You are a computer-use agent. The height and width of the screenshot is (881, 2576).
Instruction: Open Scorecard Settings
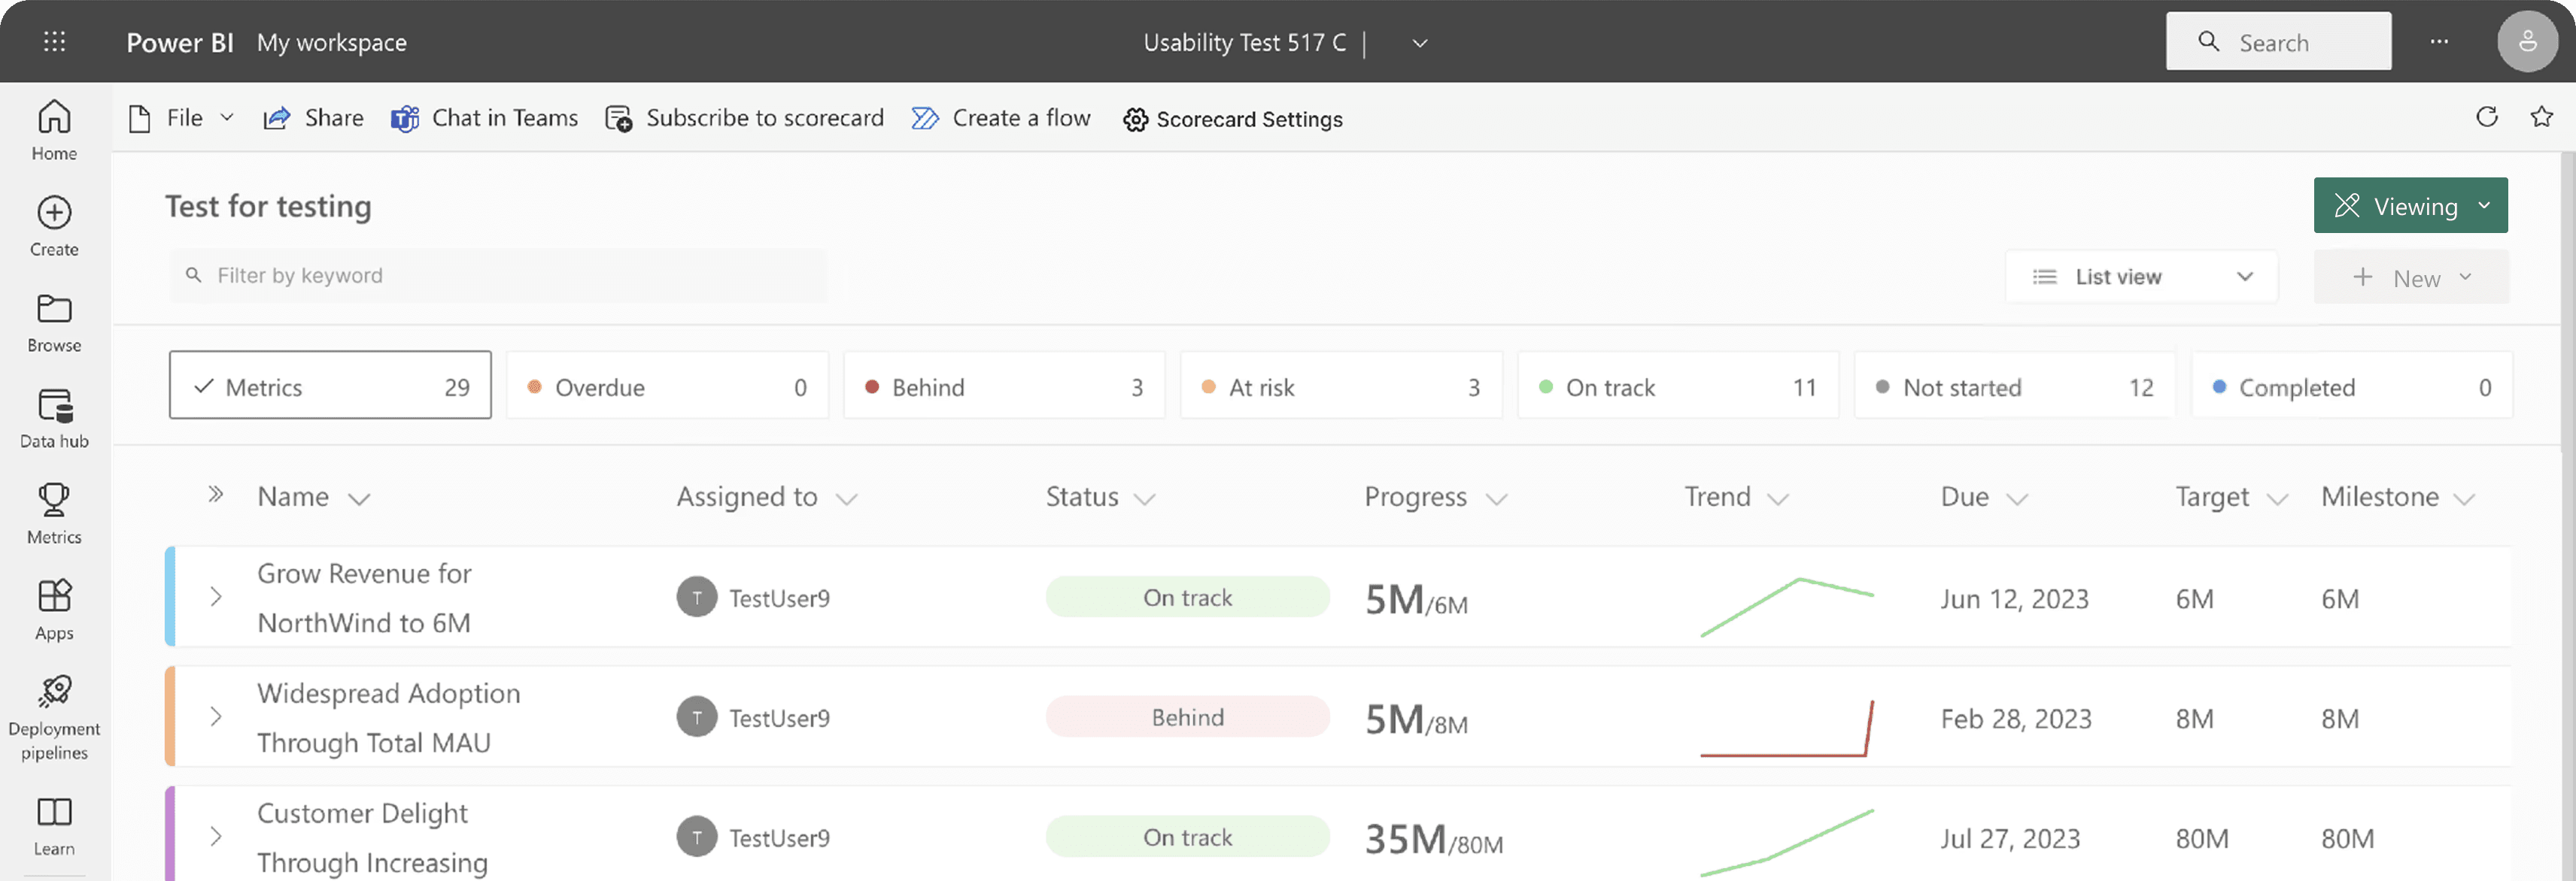(x=1232, y=120)
